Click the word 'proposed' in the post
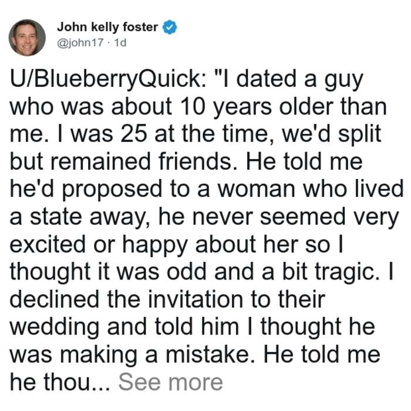411x411 pixels. (112, 190)
